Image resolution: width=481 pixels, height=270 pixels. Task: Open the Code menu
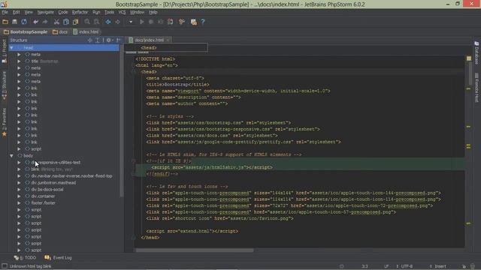(x=63, y=12)
